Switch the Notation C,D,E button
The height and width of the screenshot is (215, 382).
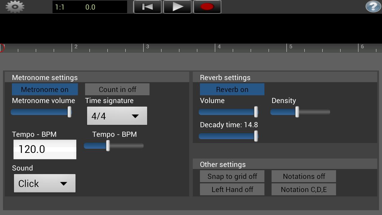304,189
